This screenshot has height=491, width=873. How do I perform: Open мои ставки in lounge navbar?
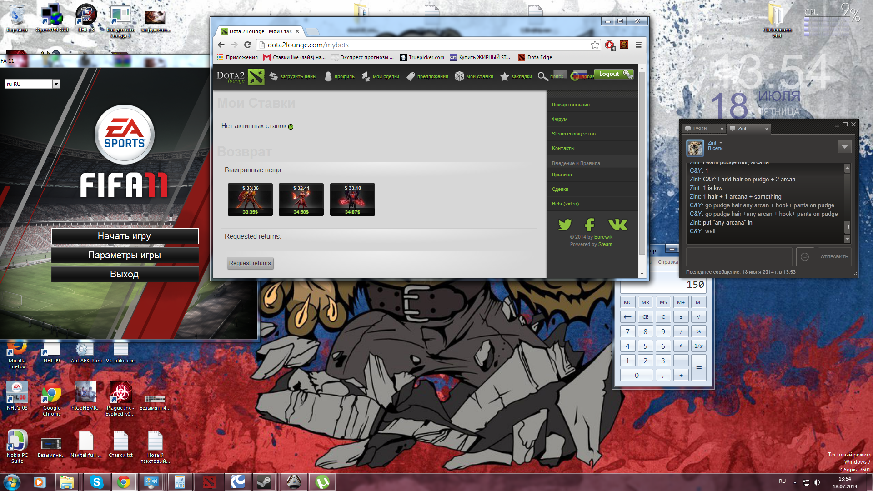(x=474, y=76)
